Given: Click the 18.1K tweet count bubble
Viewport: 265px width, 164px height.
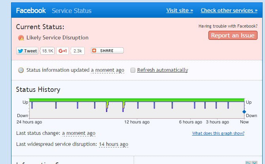Looking at the screenshot, I should (x=47, y=51).
